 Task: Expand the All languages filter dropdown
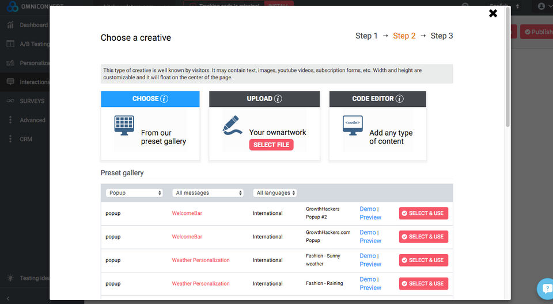(x=275, y=193)
